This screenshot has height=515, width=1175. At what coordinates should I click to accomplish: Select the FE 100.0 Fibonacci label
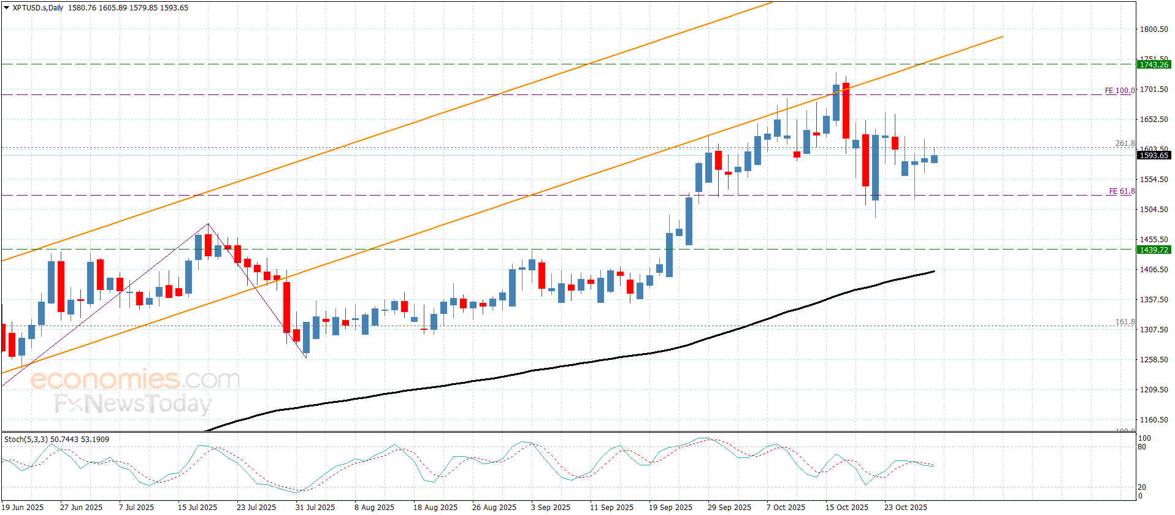[1119, 91]
